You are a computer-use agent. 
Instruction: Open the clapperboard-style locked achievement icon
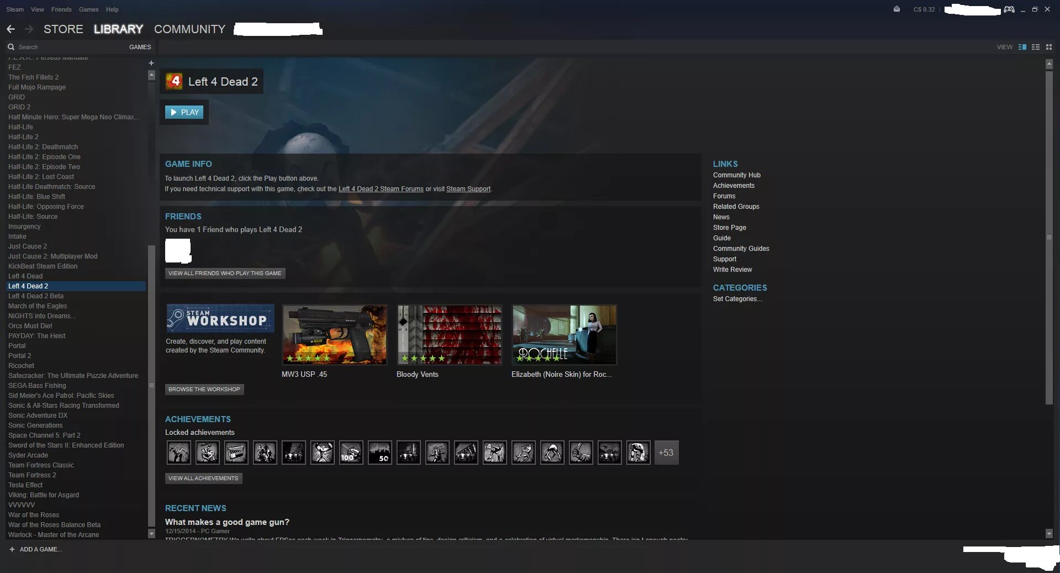point(236,453)
